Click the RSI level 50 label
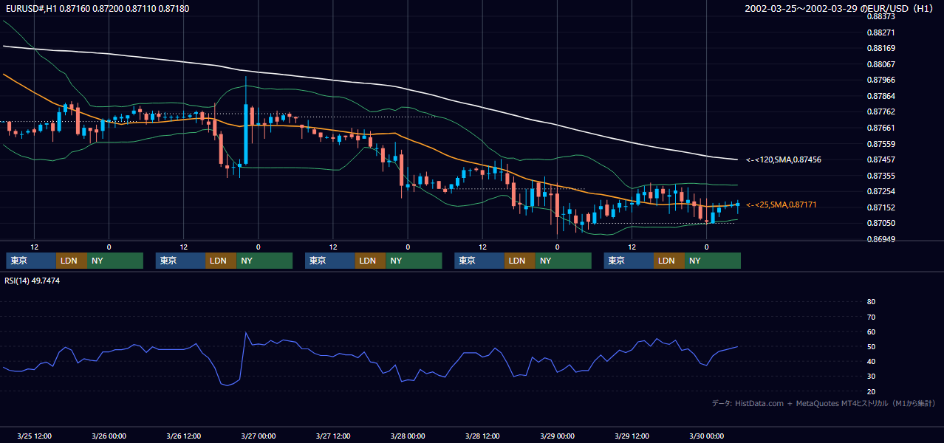The height and width of the screenshot is (443, 944). (871, 346)
